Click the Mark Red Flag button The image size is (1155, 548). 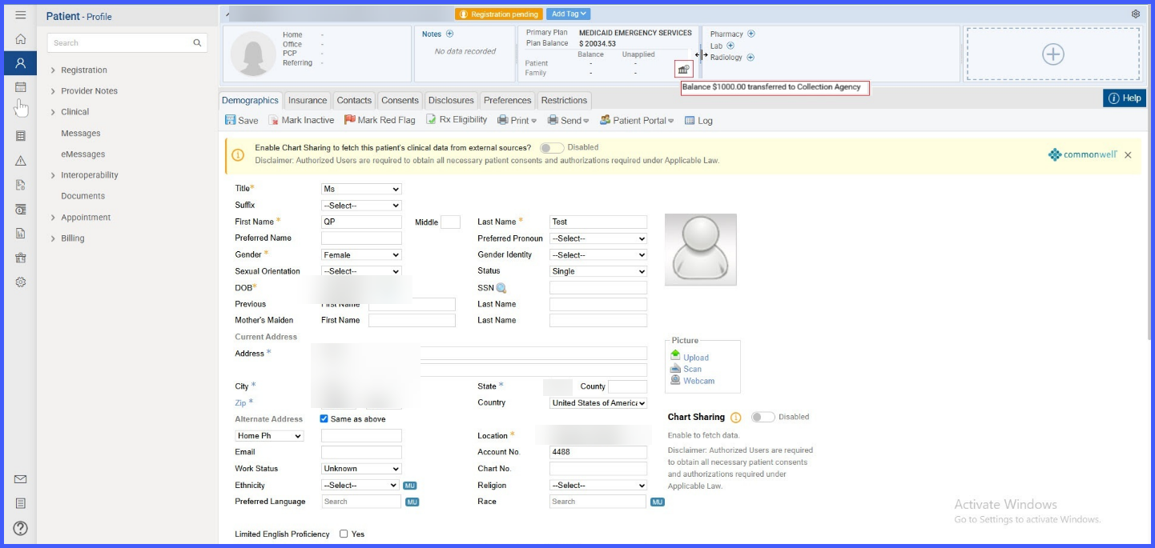pos(380,120)
